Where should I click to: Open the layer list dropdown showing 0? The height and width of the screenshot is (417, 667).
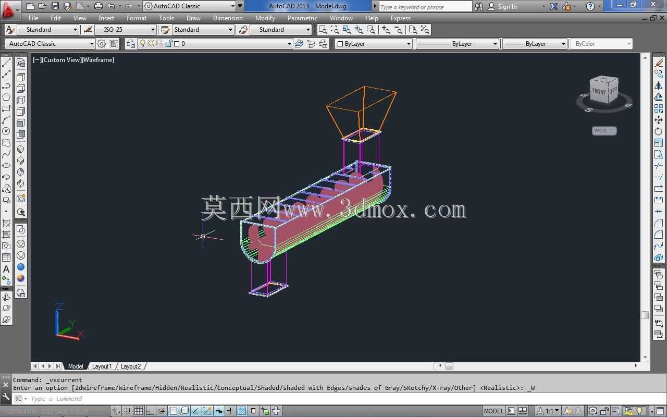pyautogui.click(x=215, y=44)
